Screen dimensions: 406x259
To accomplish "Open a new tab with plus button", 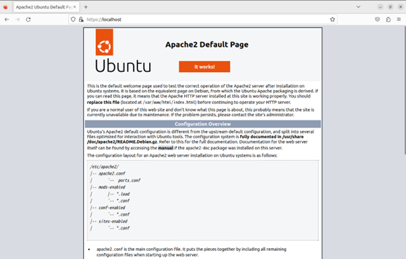I will (x=86, y=7).
